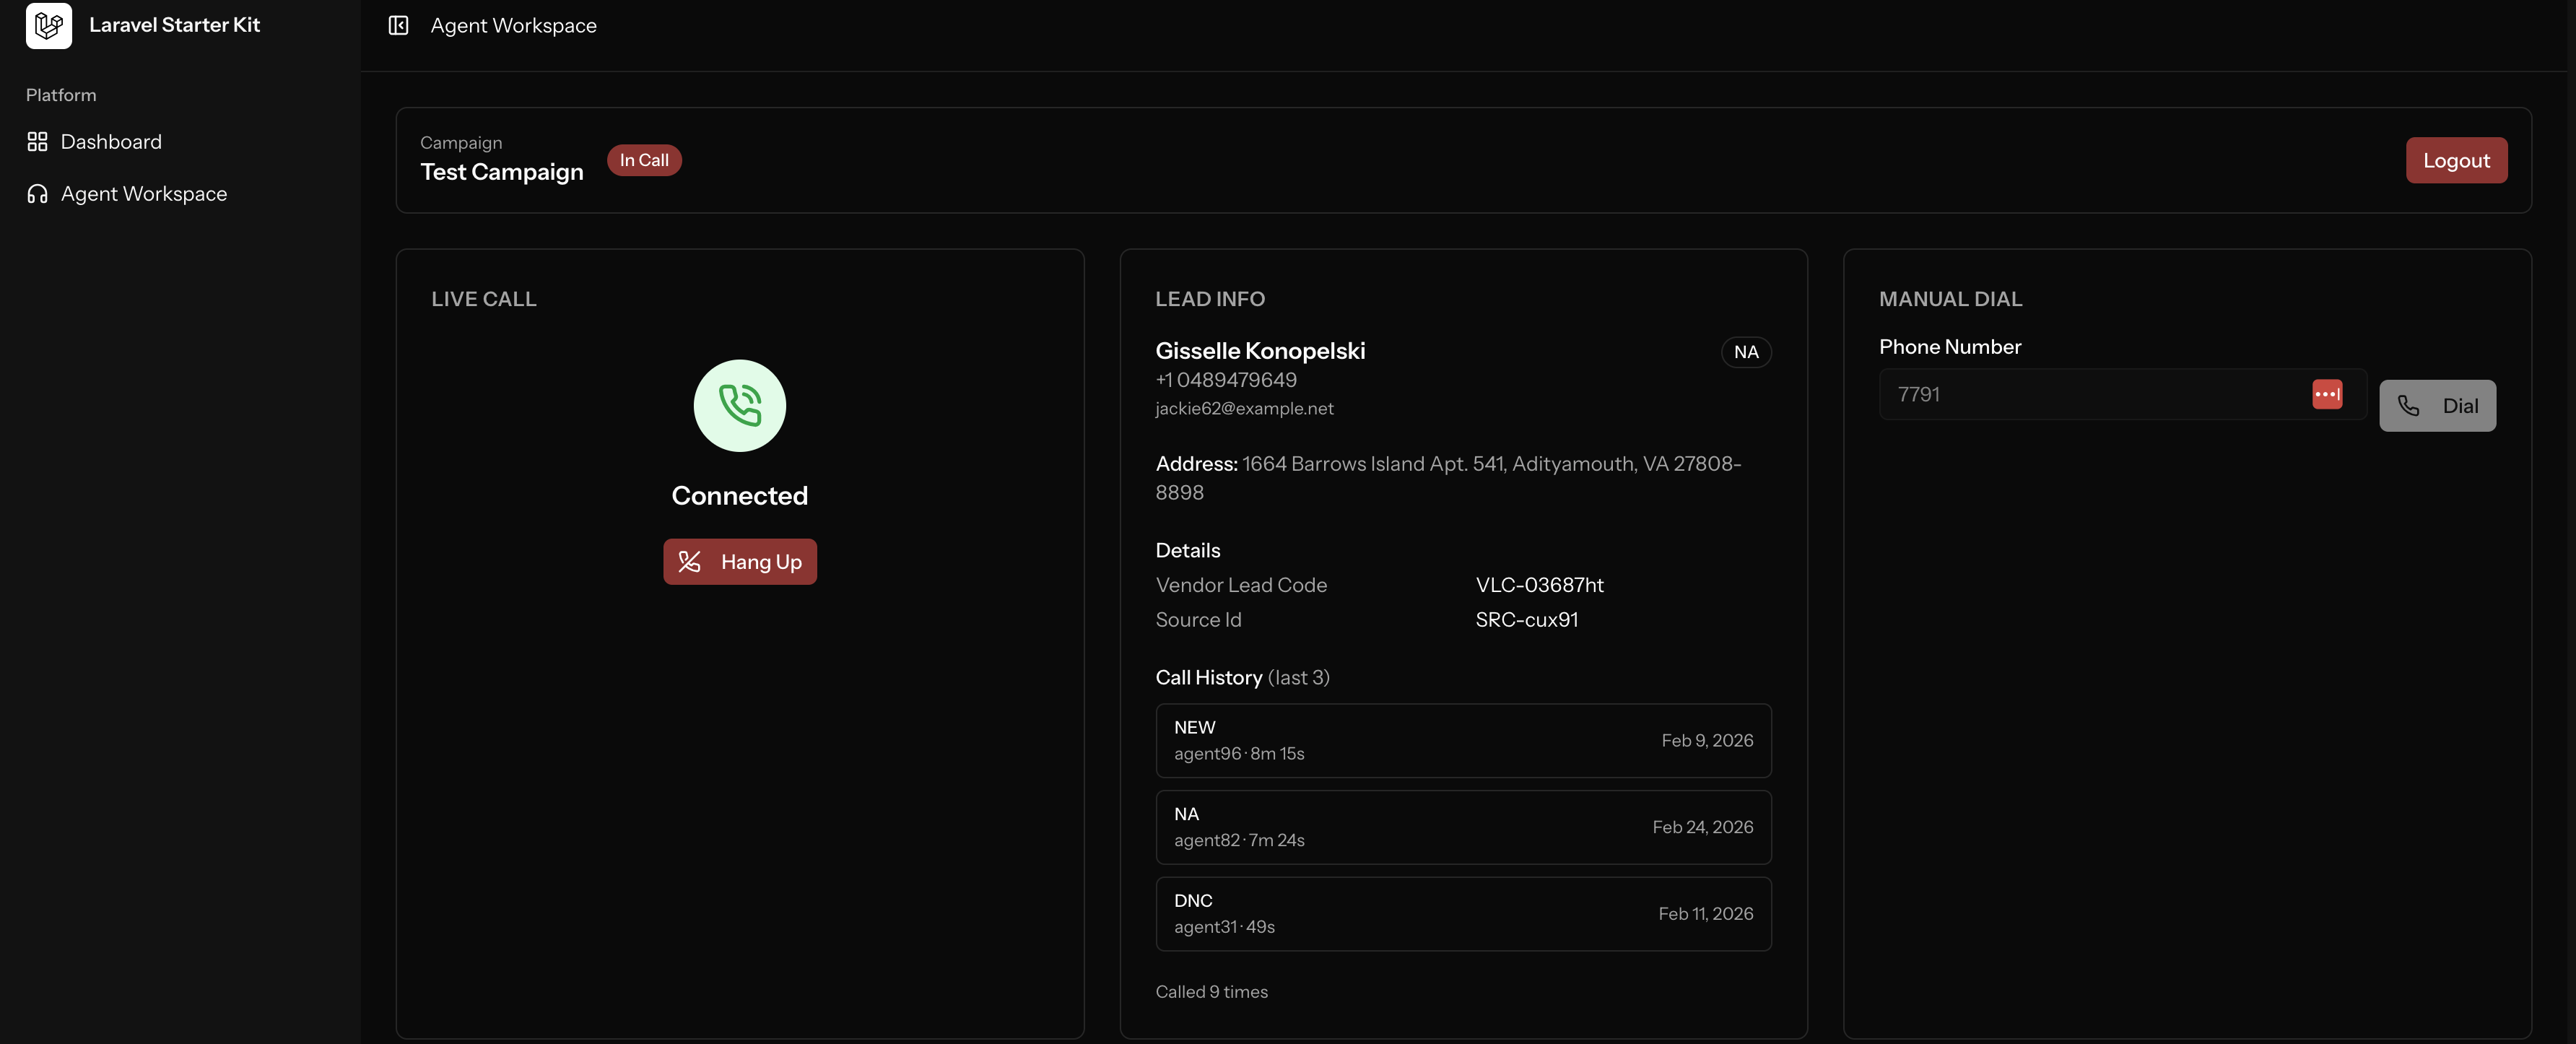Click the Vendor Lead Code label

tap(1240, 585)
